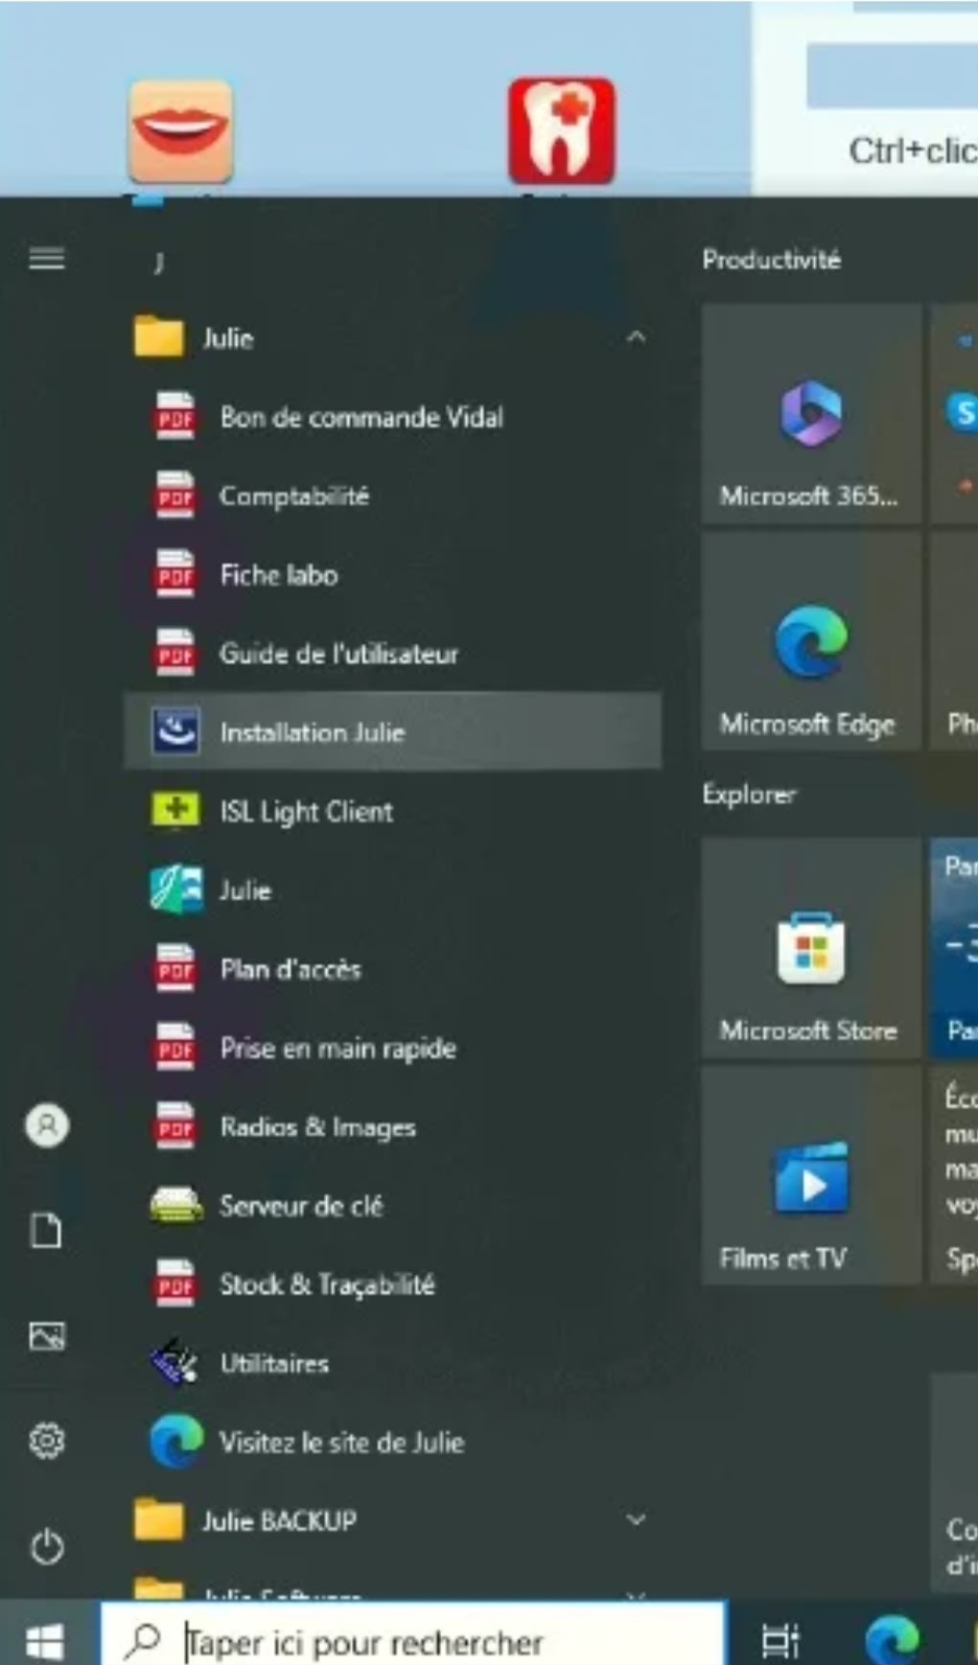Click the Windows Start button
Image resolution: width=978 pixels, height=1665 pixels.
coord(45,1642)
